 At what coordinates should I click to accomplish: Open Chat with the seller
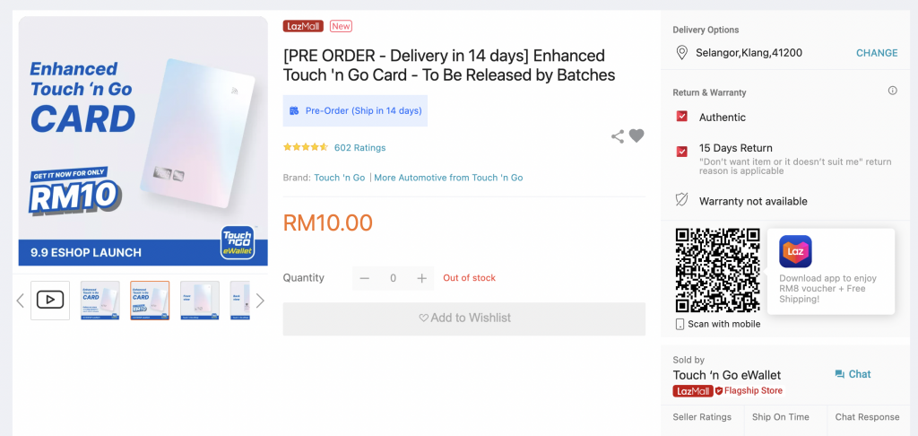853,374
